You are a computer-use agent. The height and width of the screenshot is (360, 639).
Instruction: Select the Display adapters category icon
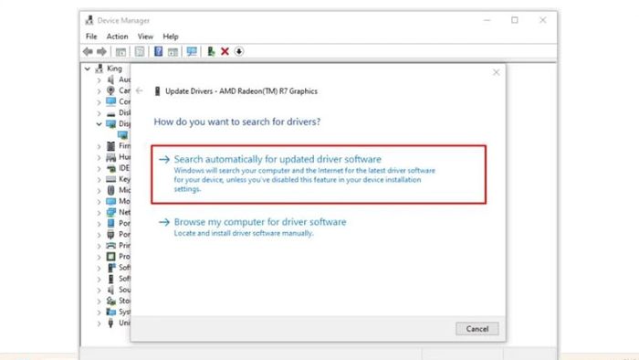110,123
